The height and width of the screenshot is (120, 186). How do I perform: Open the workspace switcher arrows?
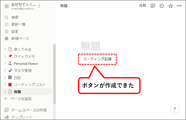[39, 6]
